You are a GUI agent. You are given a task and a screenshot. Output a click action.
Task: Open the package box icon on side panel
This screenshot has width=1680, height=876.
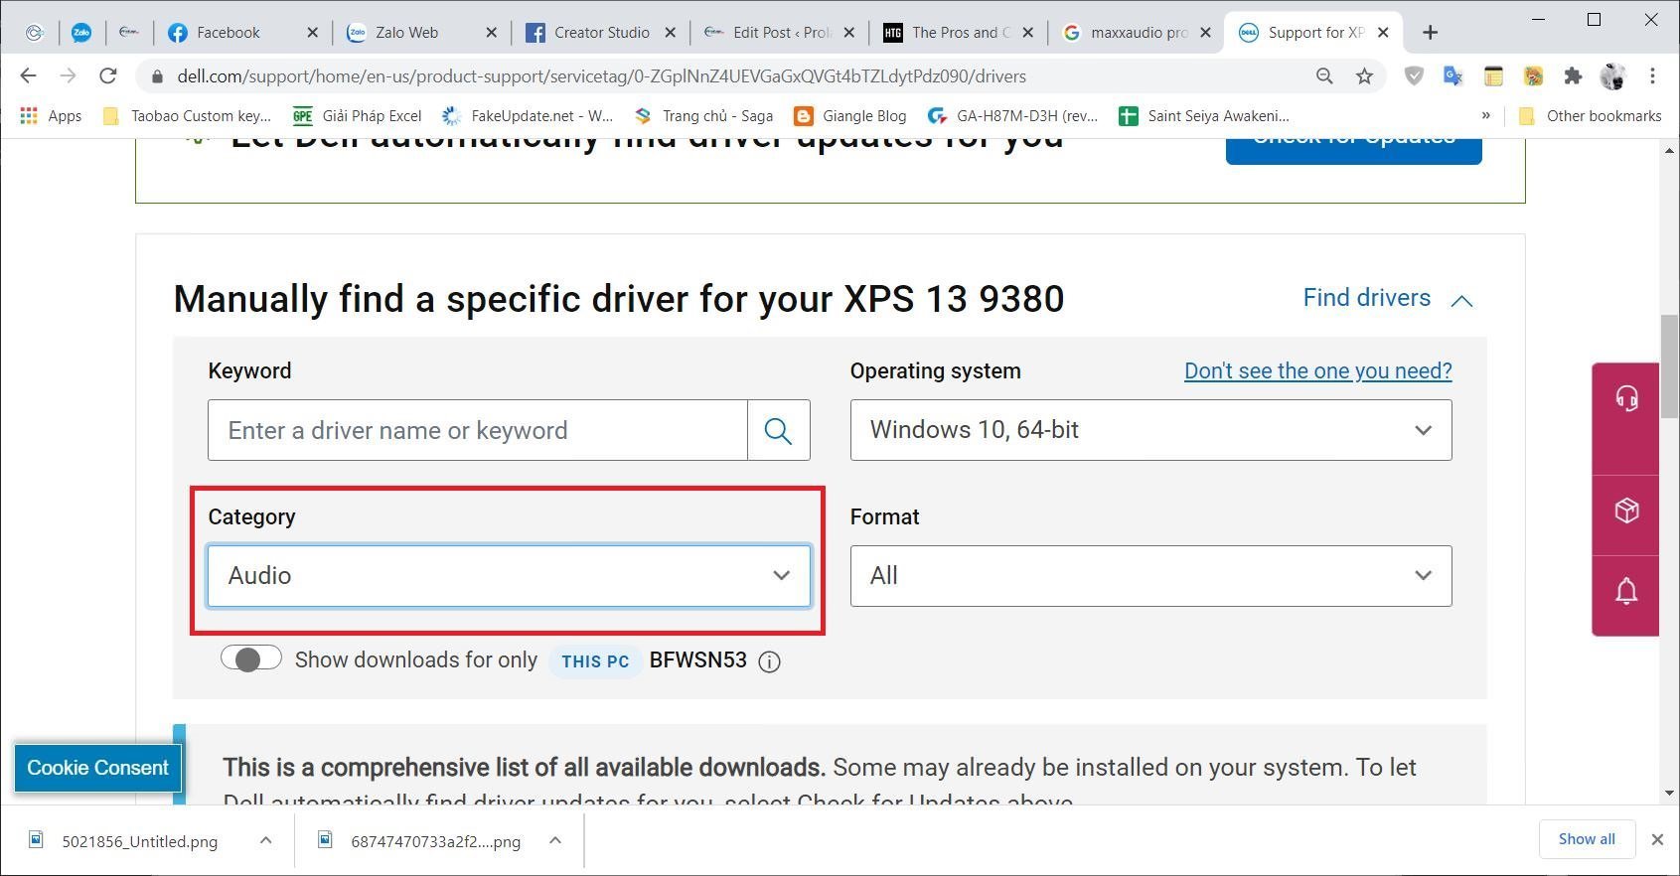1626,511
